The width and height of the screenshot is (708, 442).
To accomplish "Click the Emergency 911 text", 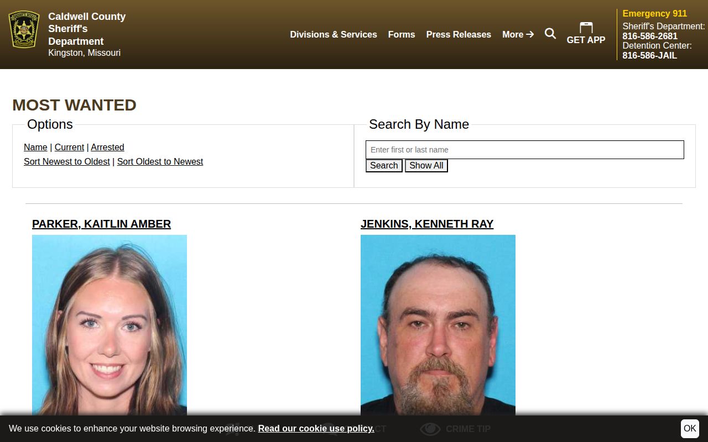I will [x=654, y=13].
